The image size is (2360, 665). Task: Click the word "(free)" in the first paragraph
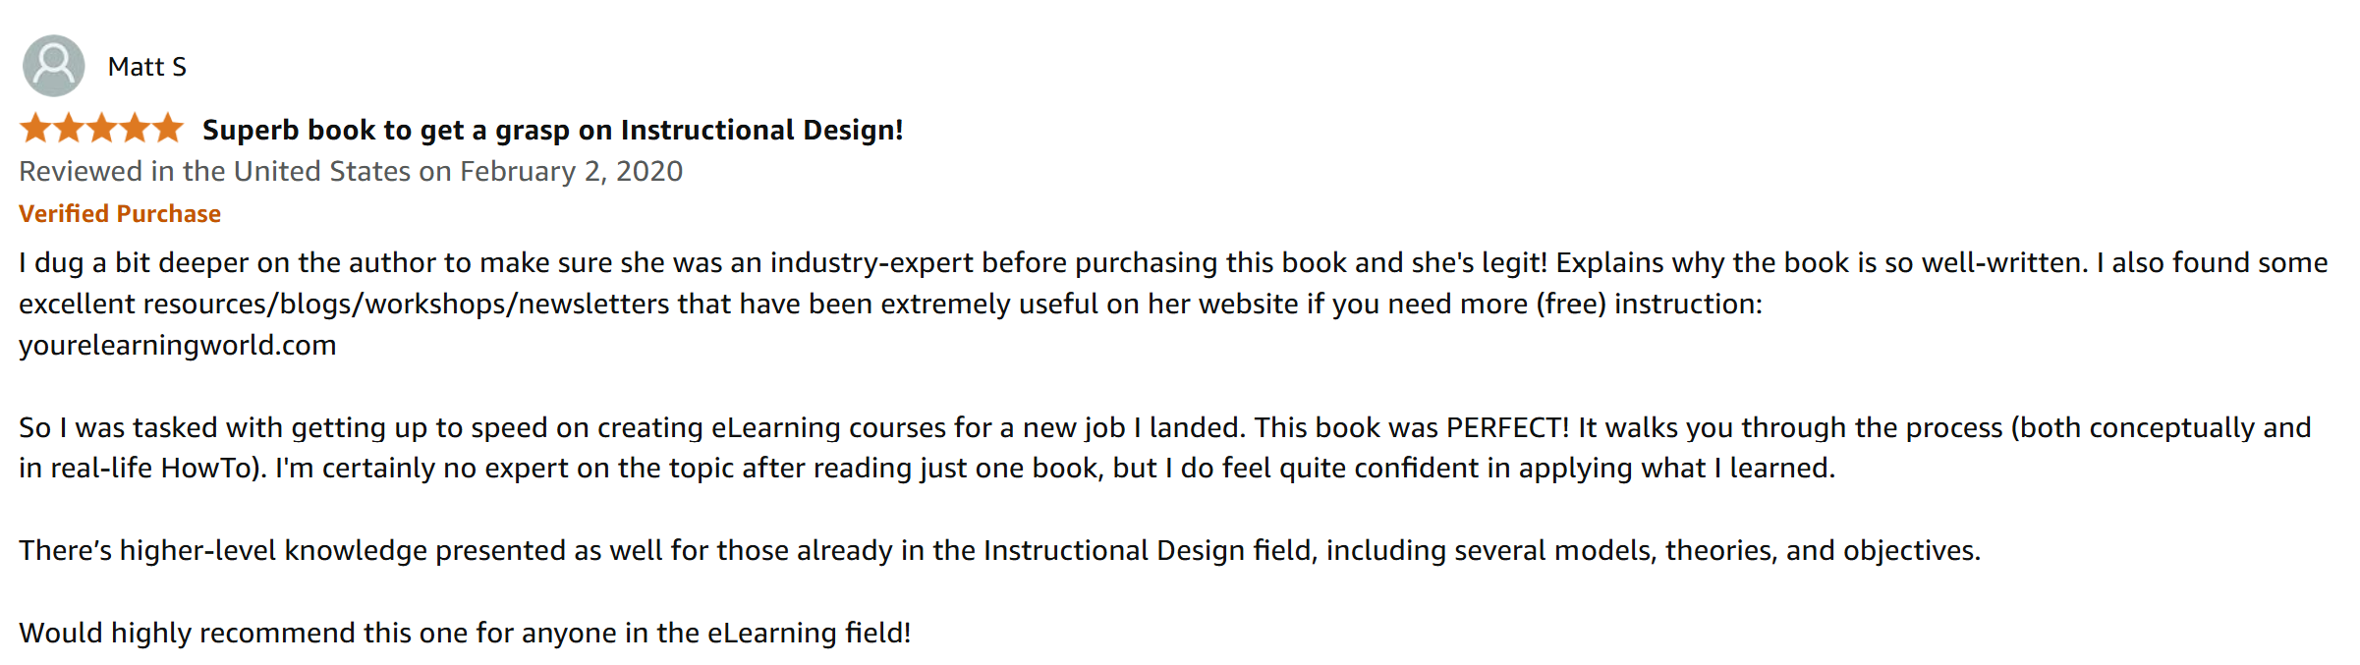[x=1571, y=305]
